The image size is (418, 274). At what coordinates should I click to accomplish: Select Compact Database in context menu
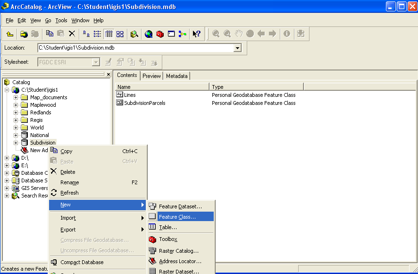coord(98,262)
